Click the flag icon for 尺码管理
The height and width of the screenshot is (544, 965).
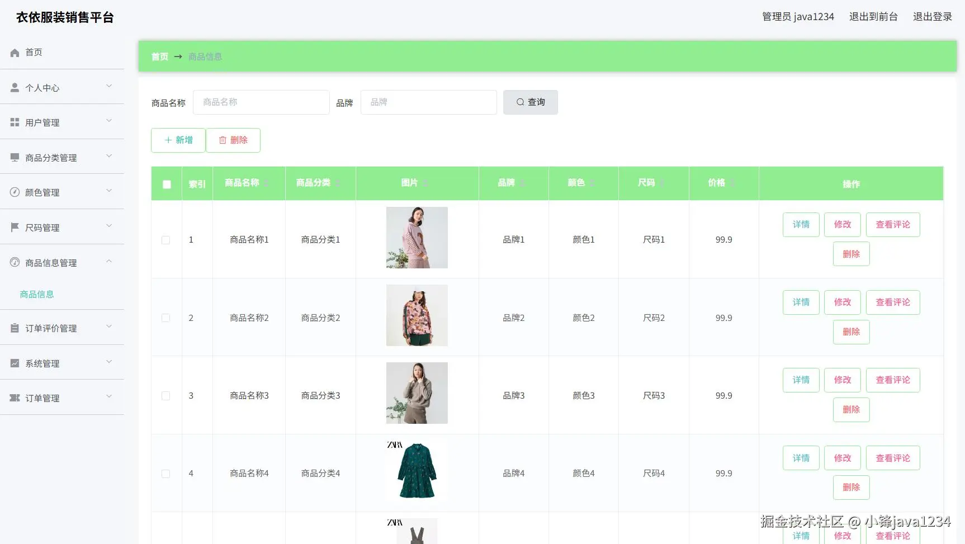[x=15, y=228]
